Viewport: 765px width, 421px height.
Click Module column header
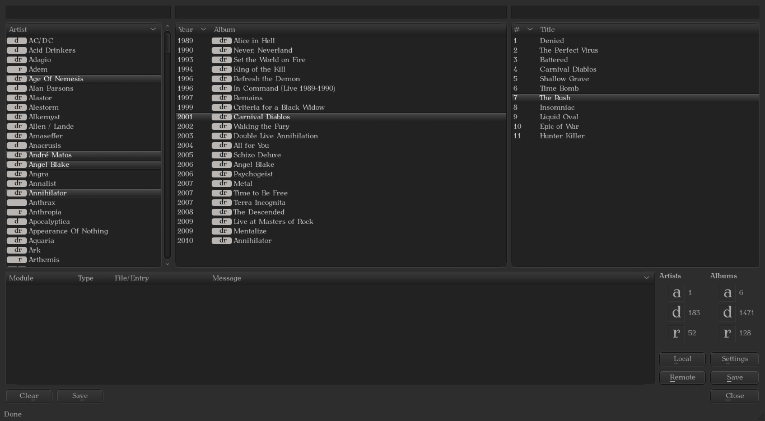(21, 278)
